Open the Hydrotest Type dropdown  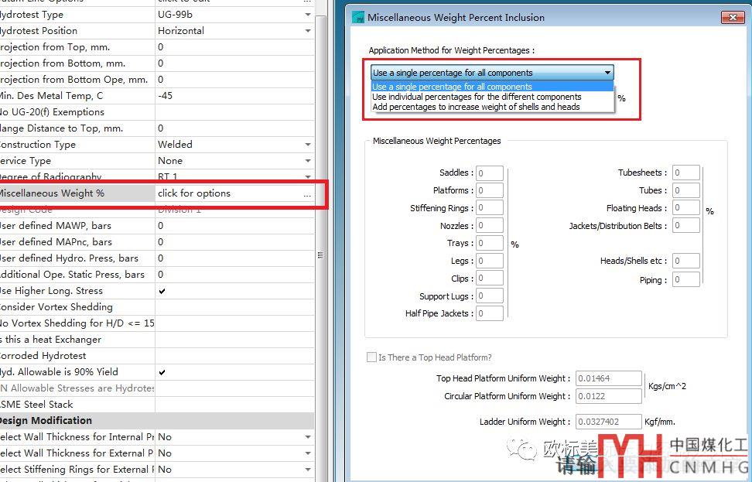pyautogui.click(x=307, y=15)
